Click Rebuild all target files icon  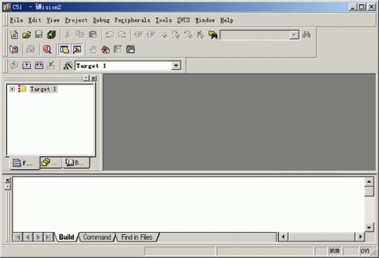39,65
